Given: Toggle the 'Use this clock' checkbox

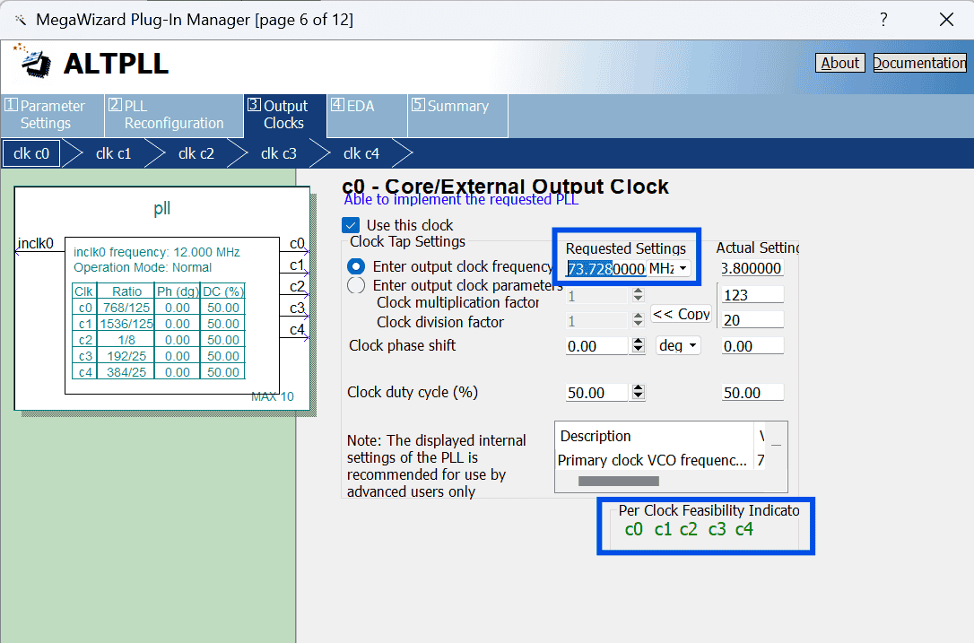Looking at the screenshot, I should [x=351, y=225].
